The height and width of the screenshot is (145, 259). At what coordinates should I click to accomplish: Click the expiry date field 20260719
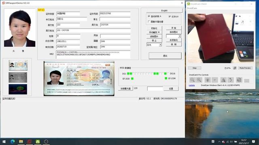pyautogui.click(x=68, y=47)
